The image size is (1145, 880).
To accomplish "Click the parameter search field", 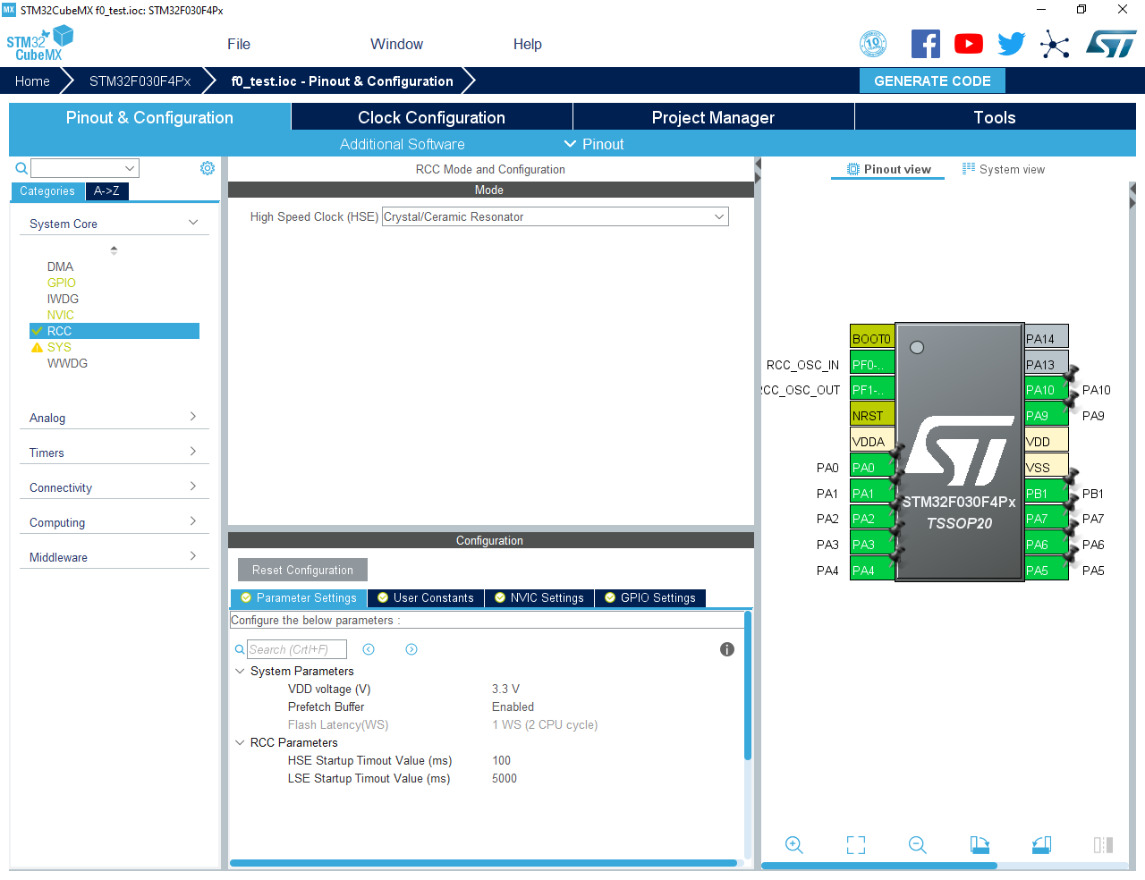I will coord(296,649).
